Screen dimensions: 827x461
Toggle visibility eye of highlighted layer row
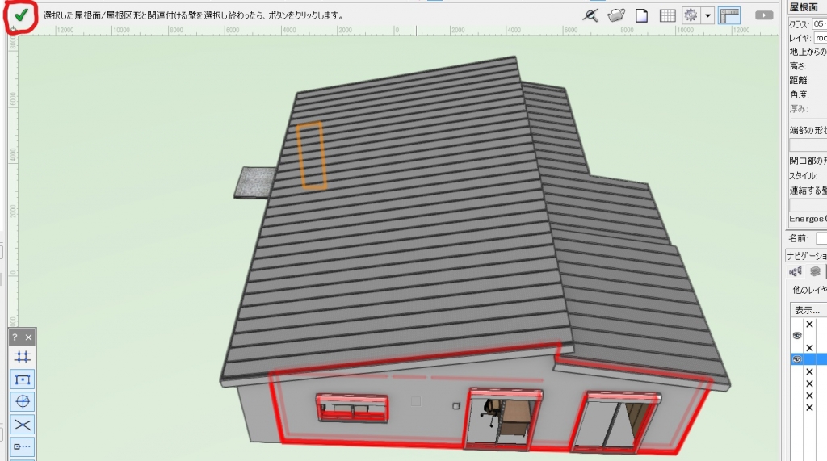click(796, 358)
